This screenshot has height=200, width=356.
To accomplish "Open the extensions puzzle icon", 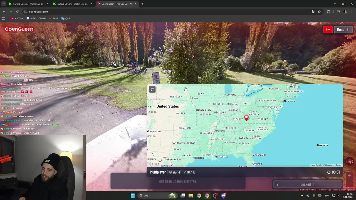I will [x=329, y=12].
